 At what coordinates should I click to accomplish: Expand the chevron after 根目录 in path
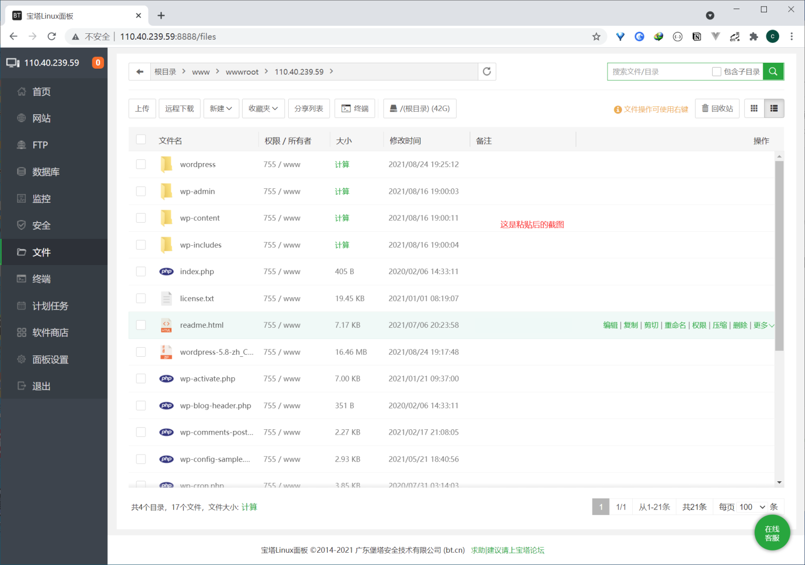(x=184, y=71)
